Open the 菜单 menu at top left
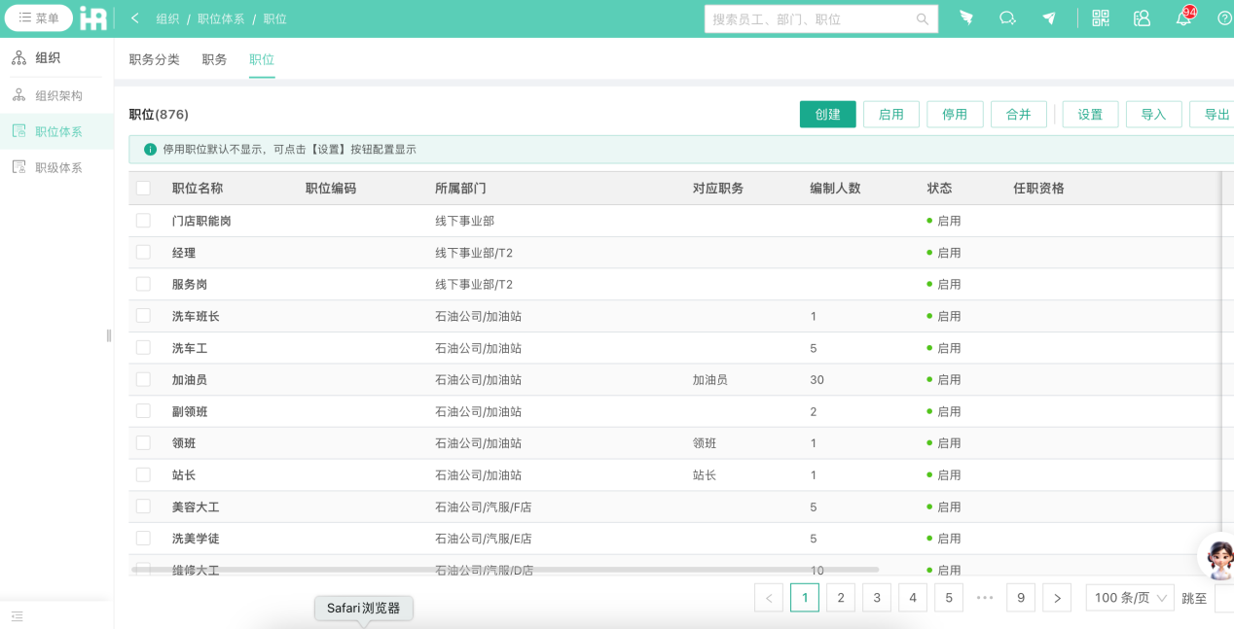1234x629 pixels. 39,17
